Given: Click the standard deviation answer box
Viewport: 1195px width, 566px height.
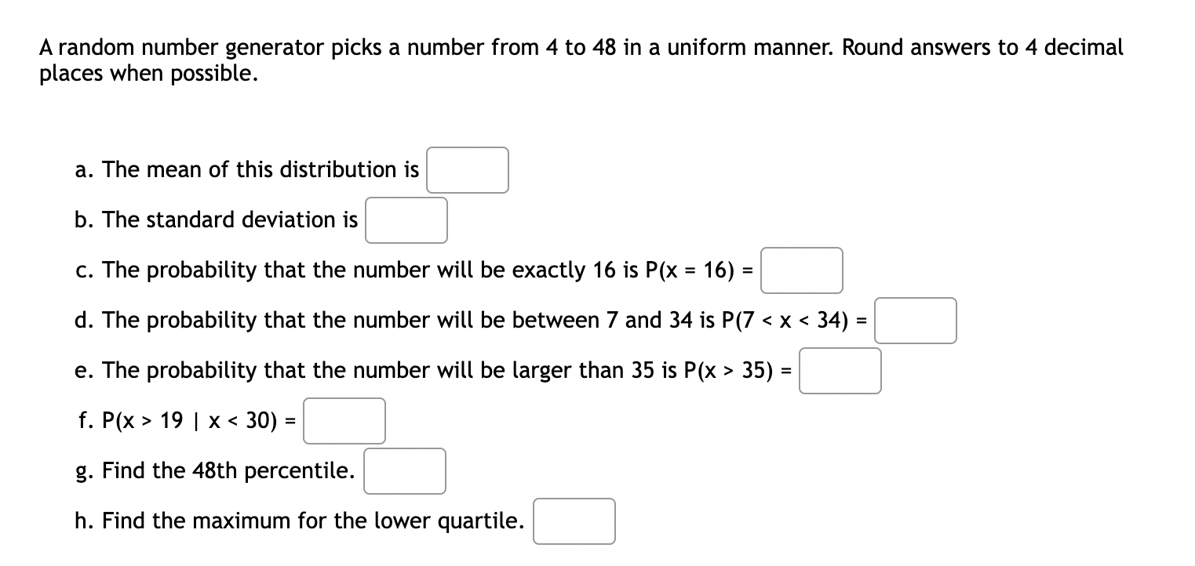Looking at the screenshot, I should coord(405,220).
